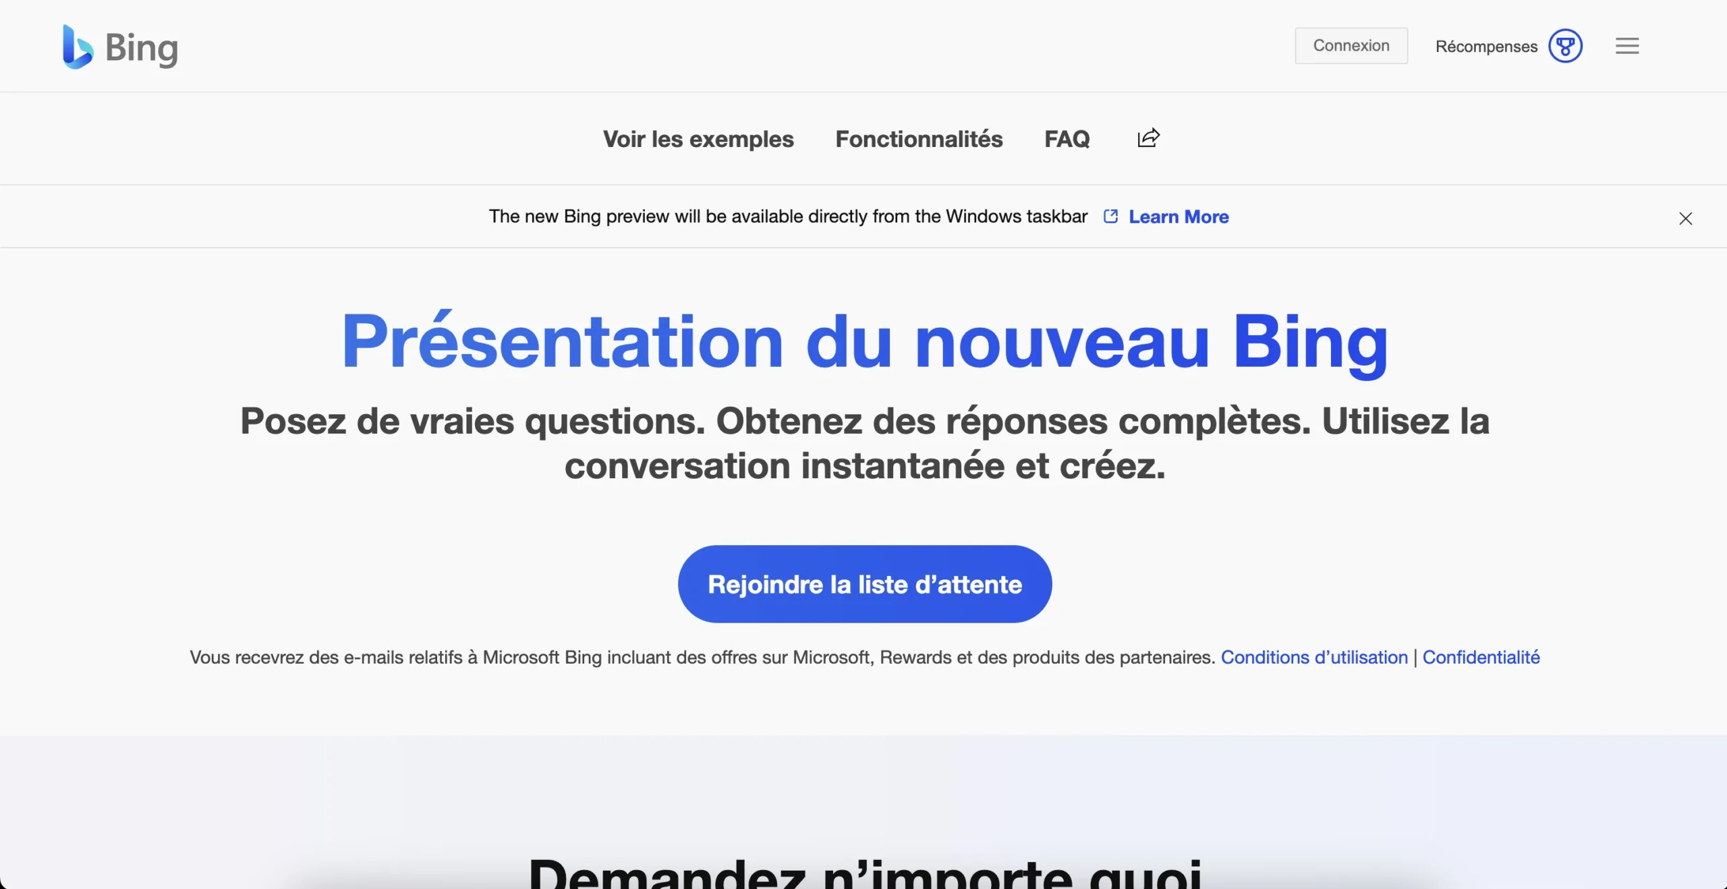Toggle the notification banner visibility
Image resolution: width=1727 pixels, height=889 pixels.
click(x=1685, y=218)
